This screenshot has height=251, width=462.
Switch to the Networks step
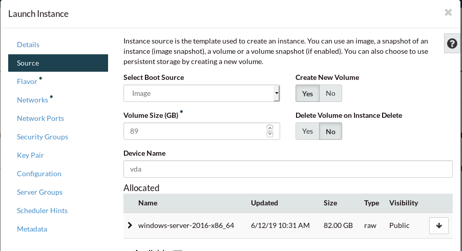(32, 100)
